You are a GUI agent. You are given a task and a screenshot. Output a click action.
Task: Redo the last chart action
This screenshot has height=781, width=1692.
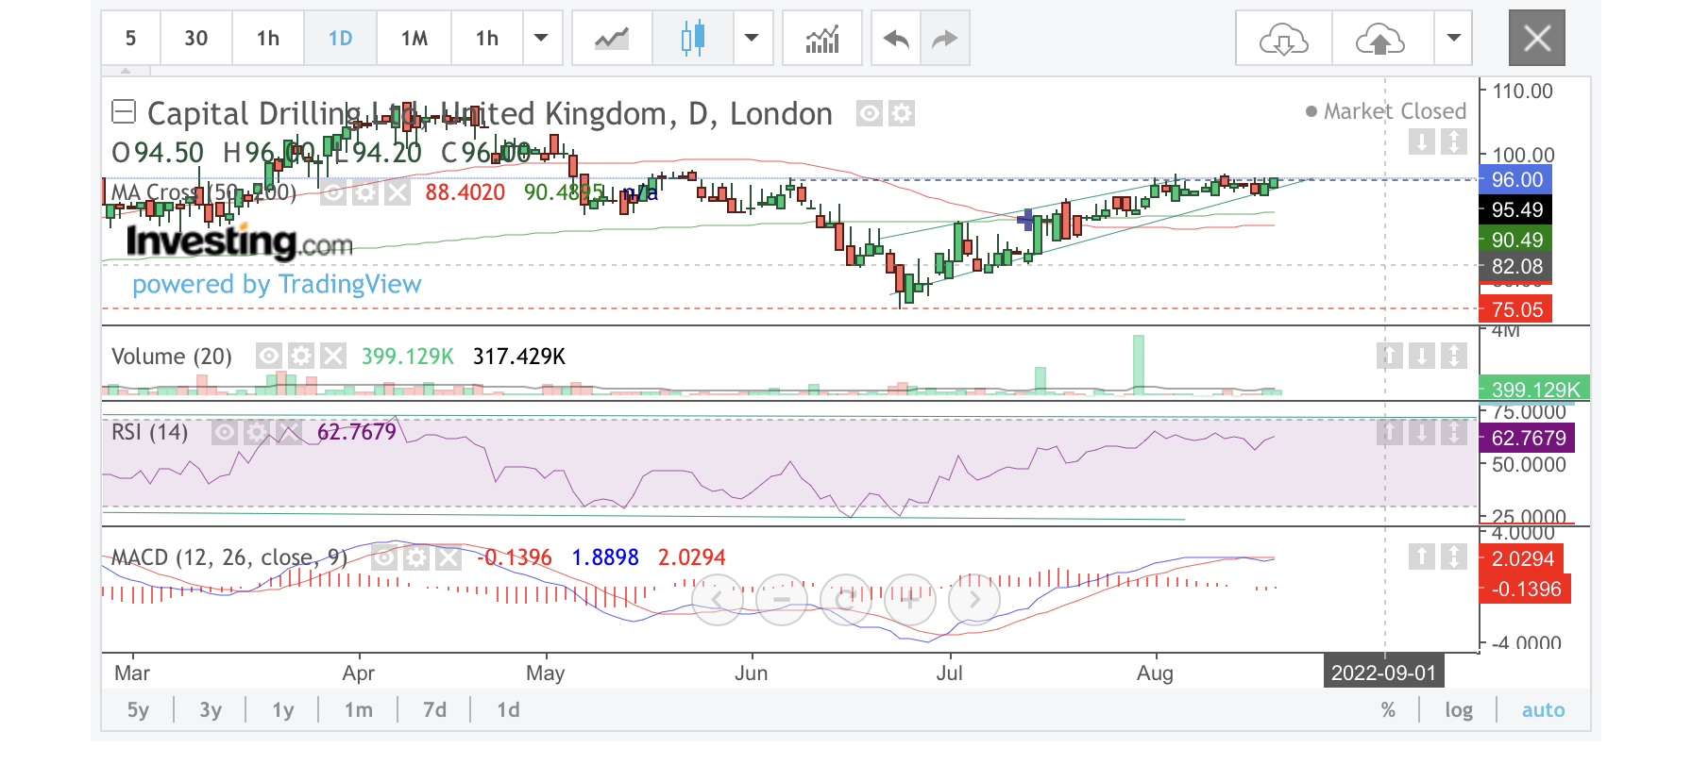click(945, 39)
